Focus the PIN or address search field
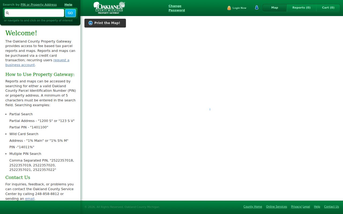The image size is (343, 214). tap(34, 13)
